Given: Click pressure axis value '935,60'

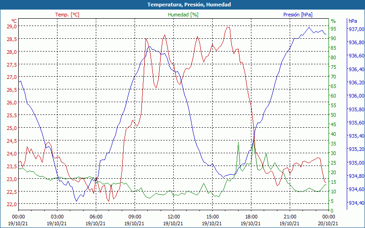Looking at the screenshot, I should 355,123.
